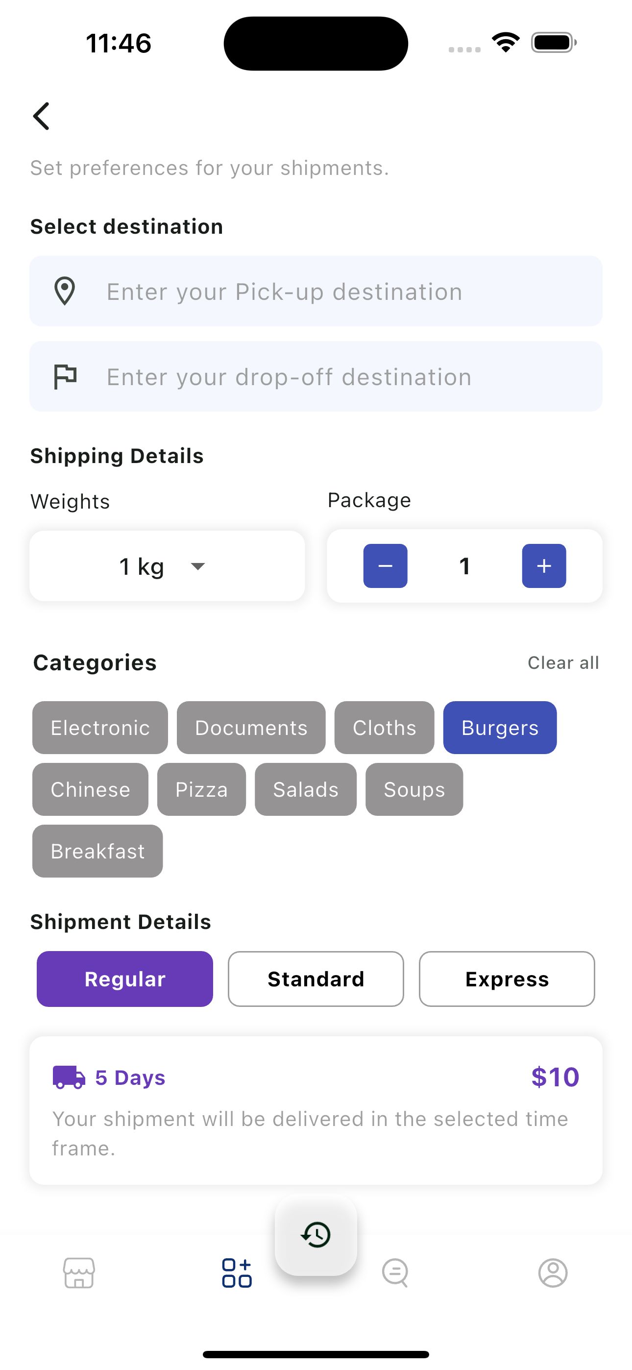Open the 1 kg weight dropdown

point(167,566)
